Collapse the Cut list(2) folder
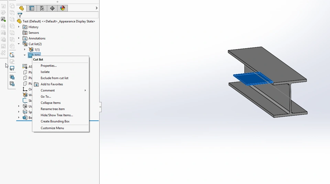The height and width of the screenshot is (184, 330). (19, 44)
